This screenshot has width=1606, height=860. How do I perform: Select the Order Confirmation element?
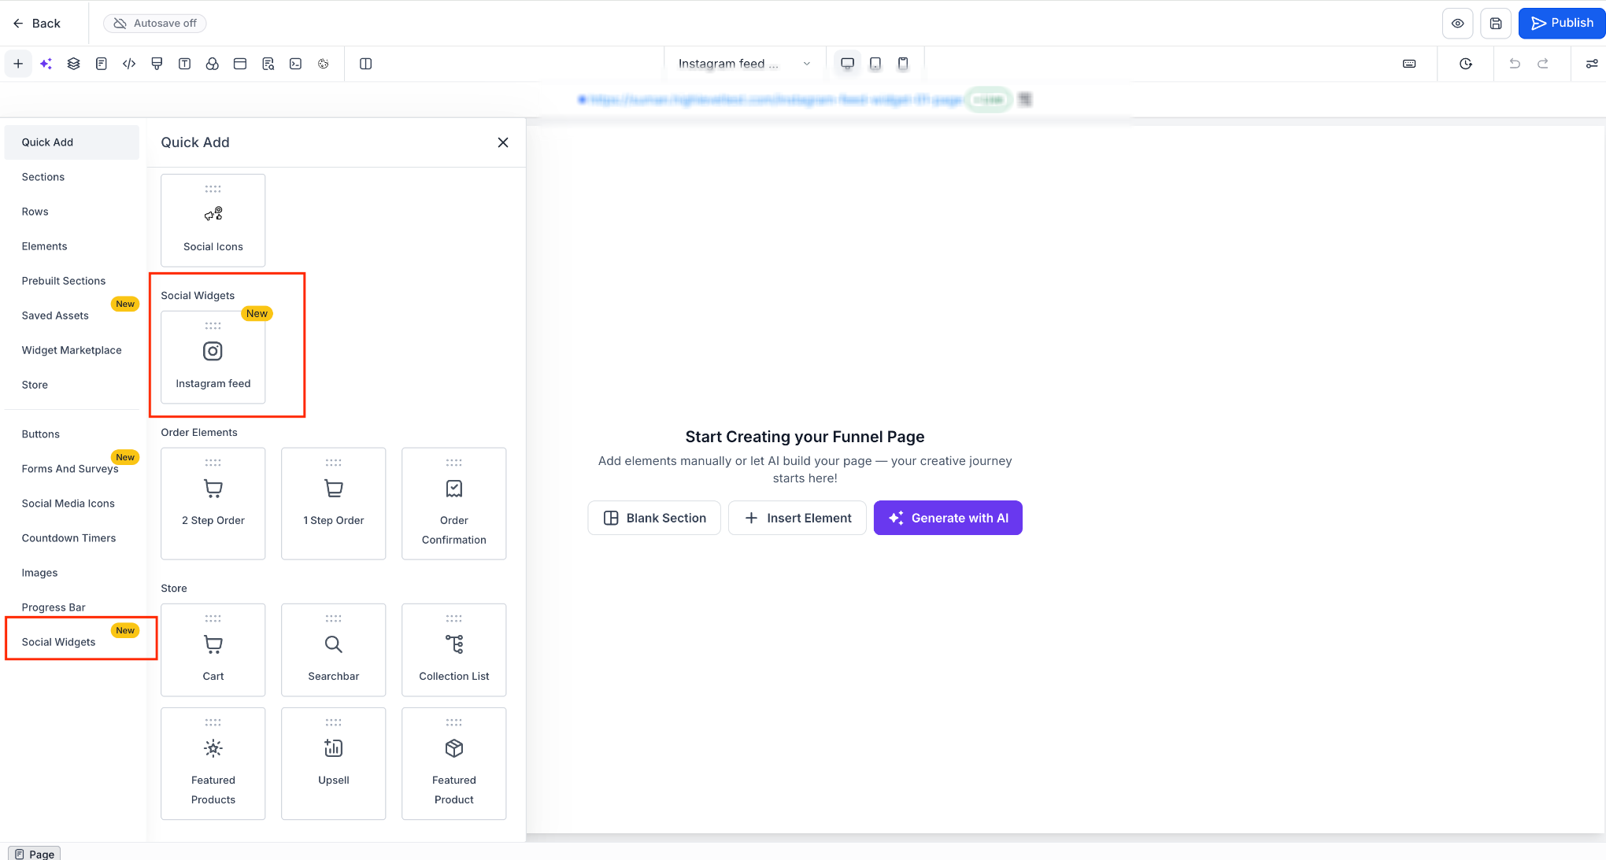454,504
